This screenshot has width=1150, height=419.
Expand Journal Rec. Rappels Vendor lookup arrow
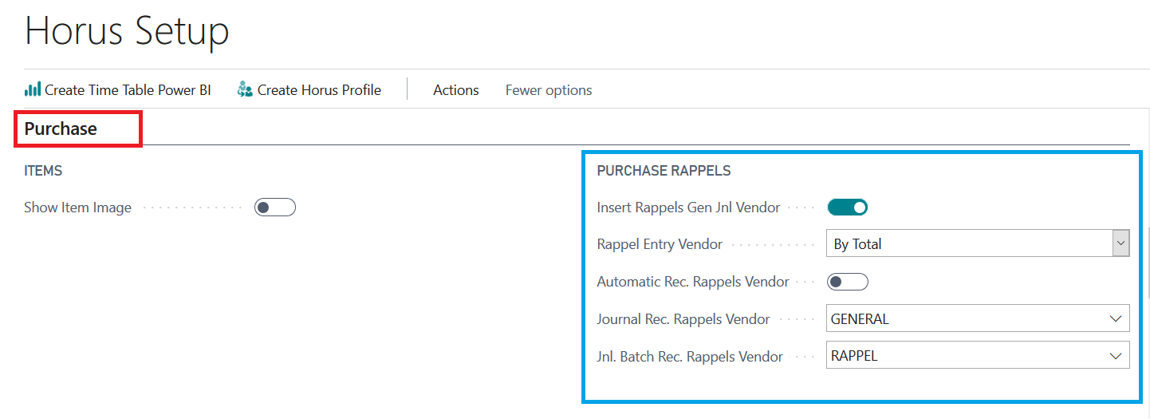pos(1116,319)
